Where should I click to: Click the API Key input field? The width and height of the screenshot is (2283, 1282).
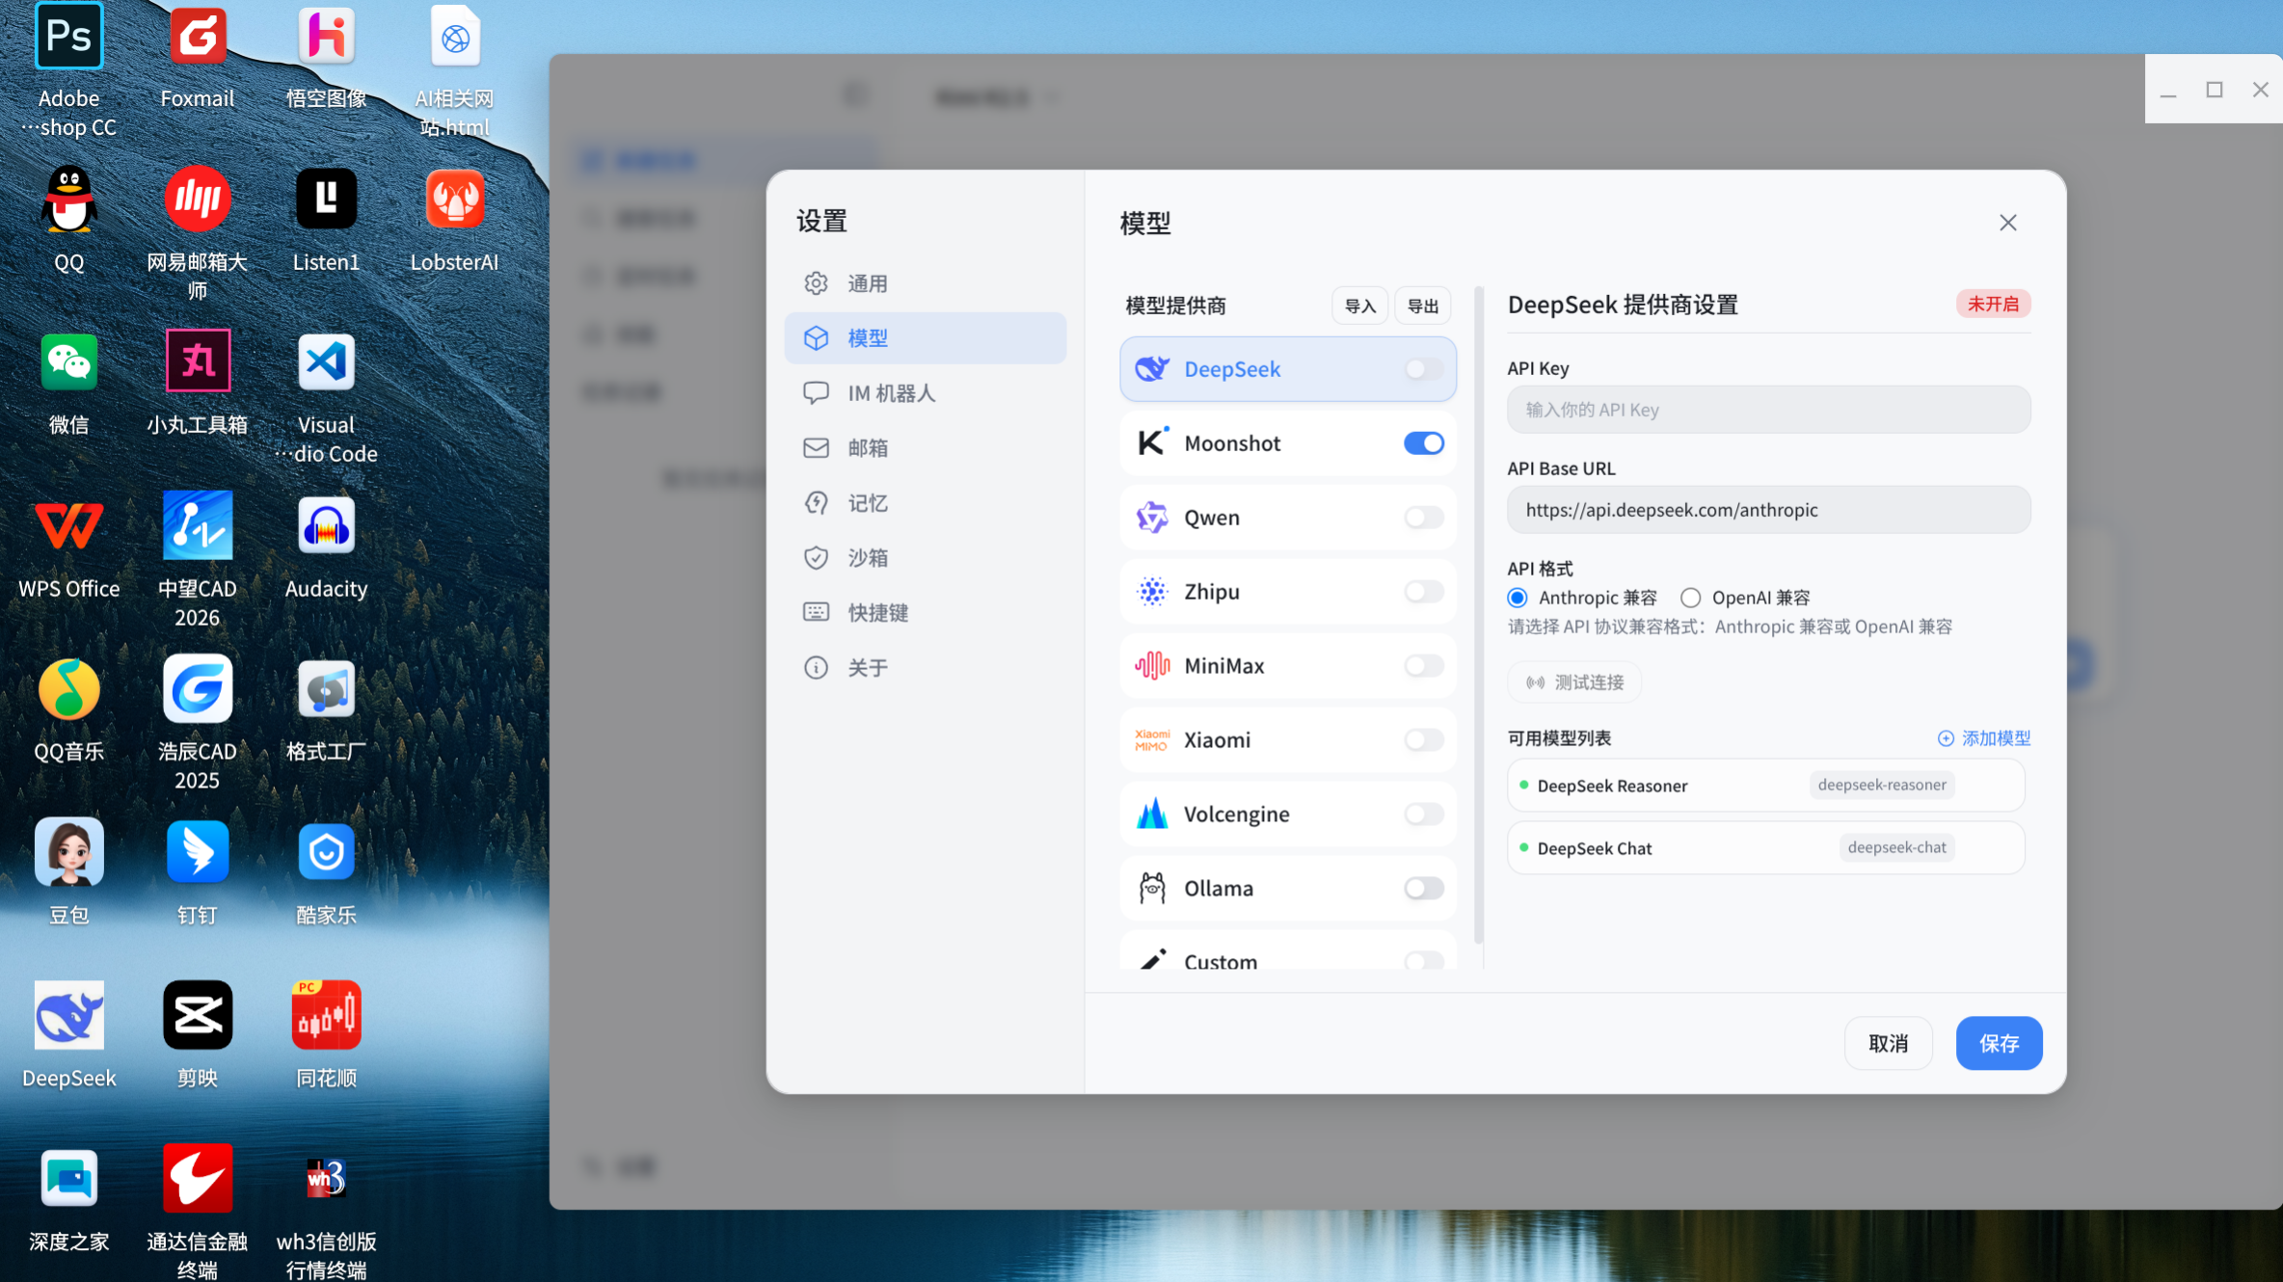coord(1768,410)
